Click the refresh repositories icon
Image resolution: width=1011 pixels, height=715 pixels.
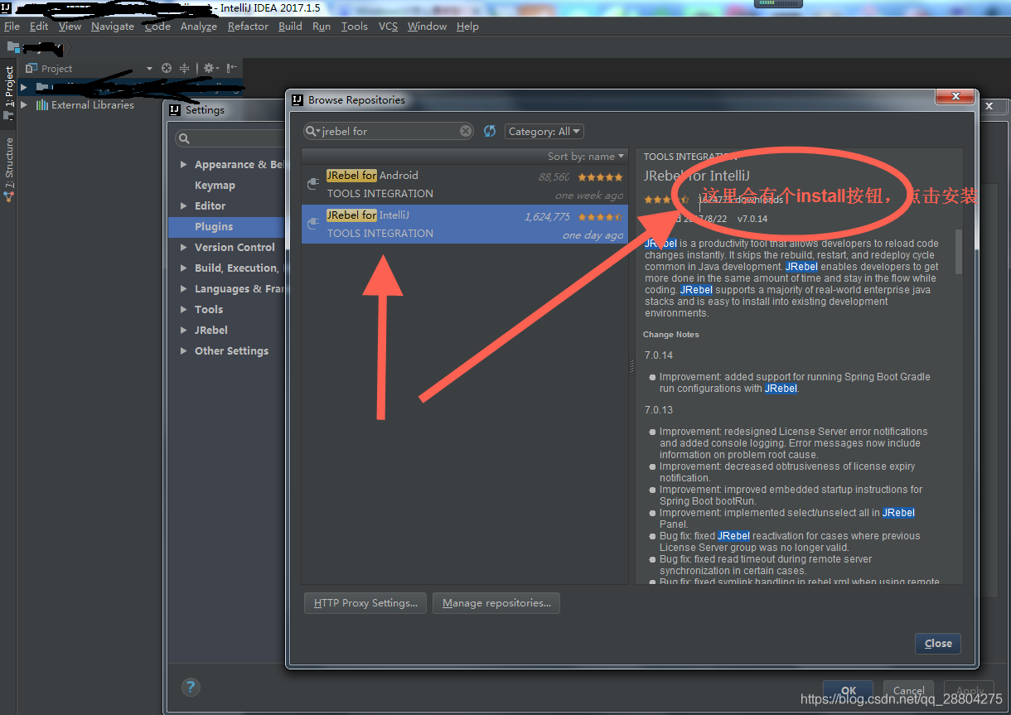coord(490,131)
